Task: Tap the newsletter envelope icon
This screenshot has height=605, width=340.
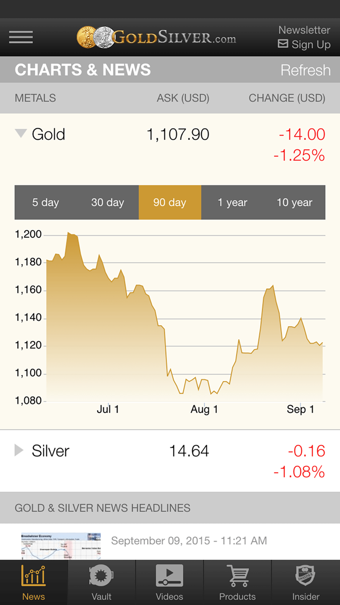Action: coord(283,44)
